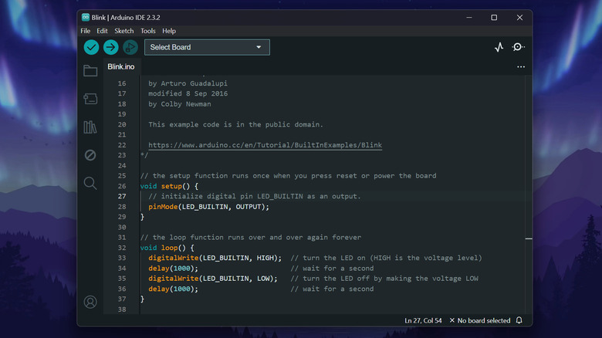Open the Serial Monitor
This screenshot has height=338, width=602.
point(519,47)
